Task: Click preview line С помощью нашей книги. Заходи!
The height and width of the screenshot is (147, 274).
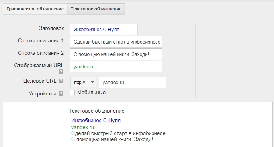Action: 112,139
